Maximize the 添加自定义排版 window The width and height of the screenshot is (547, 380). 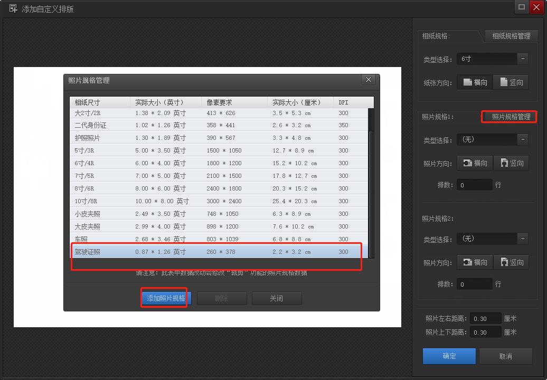pyautogui.click(x=522, y=7)
